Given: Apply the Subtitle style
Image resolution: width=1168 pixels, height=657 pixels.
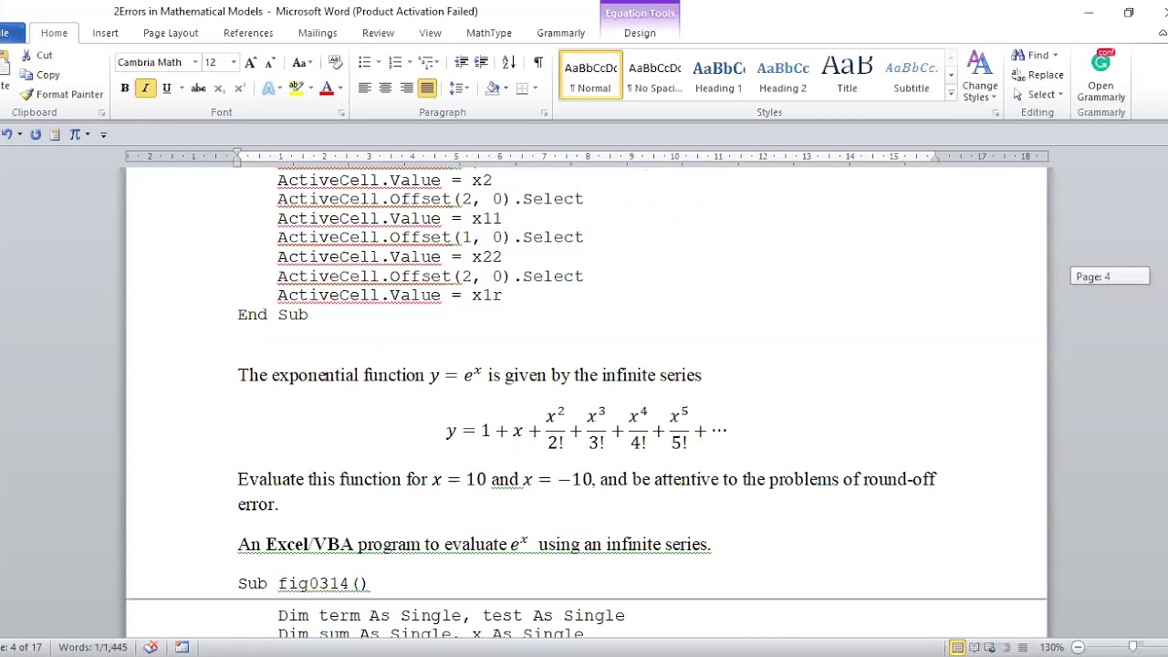Looking at the screenshot, I should pyautogui.click(x=911, y=76).
